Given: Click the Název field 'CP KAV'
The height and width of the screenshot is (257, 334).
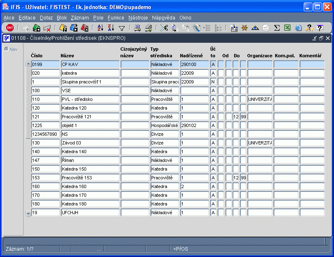Looking at the screenshot, I should (x=90, y=64).
